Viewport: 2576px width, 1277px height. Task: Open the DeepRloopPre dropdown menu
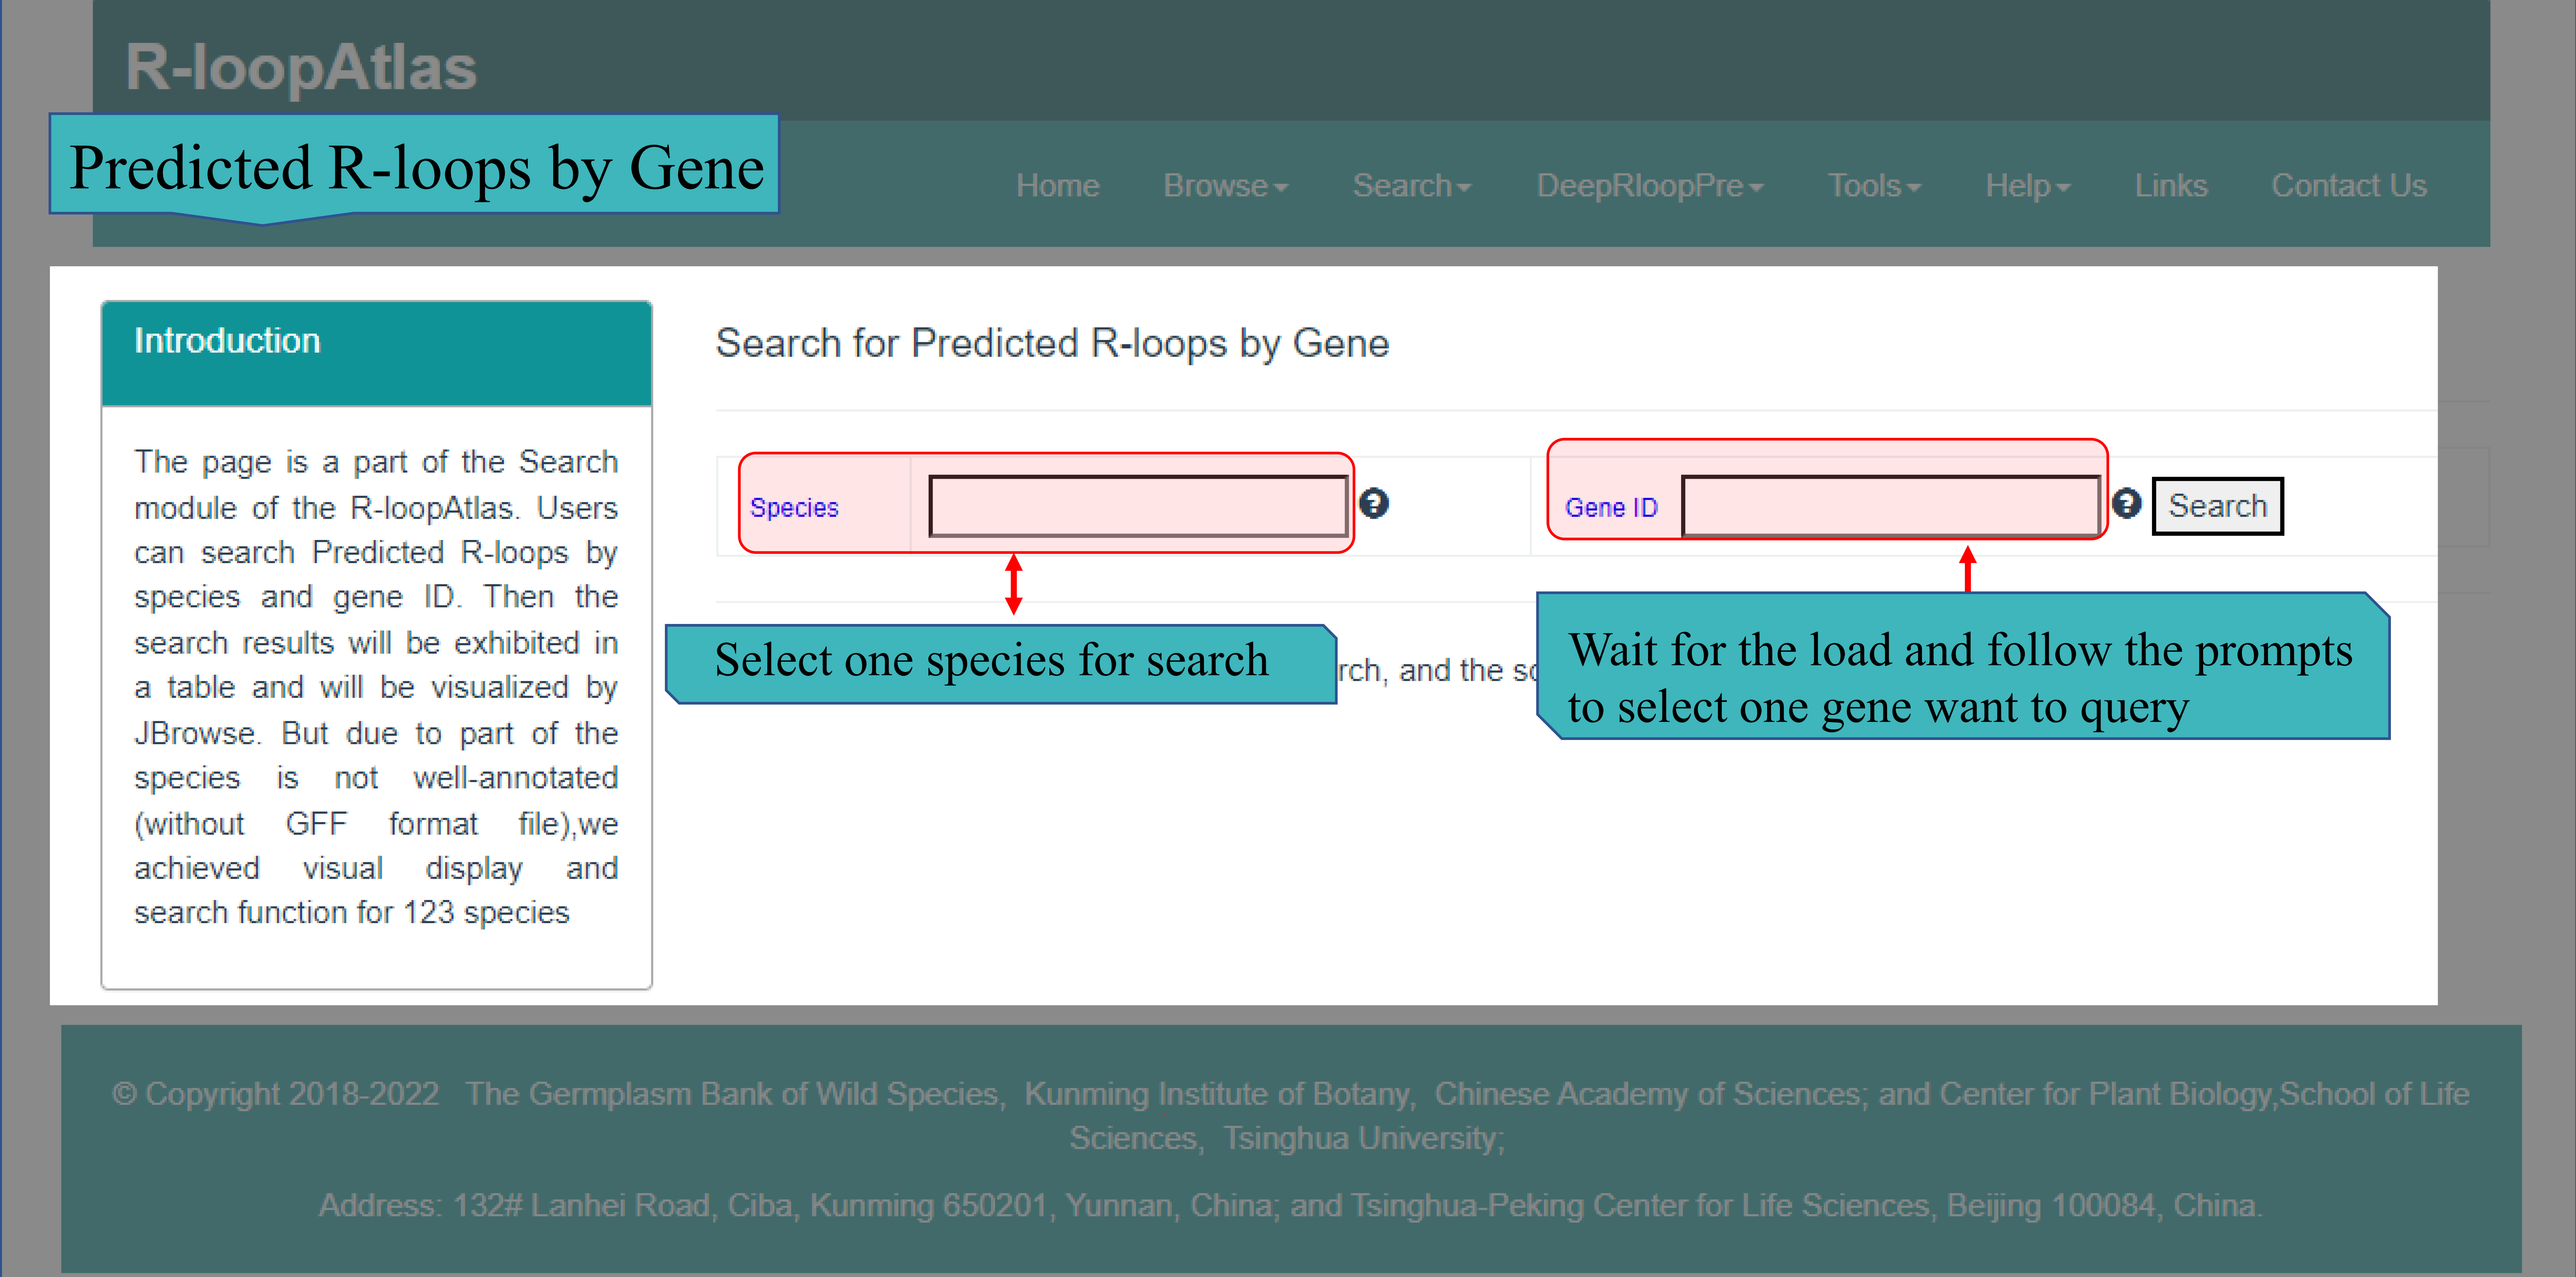(1649, 186)
